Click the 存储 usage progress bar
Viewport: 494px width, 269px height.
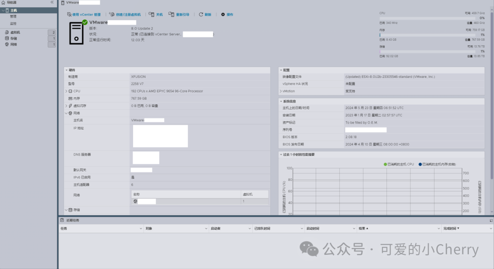428,51
